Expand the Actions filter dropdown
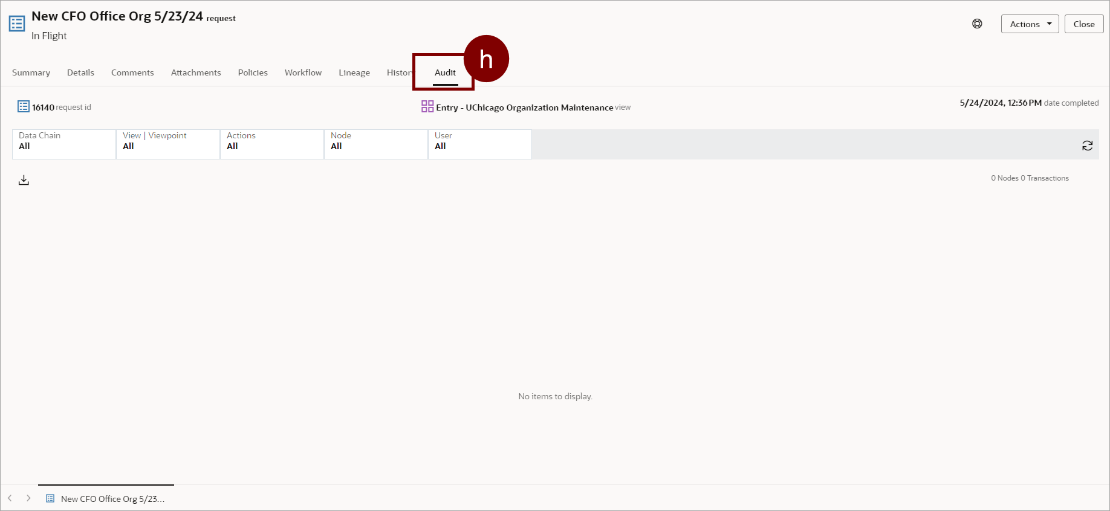The height and width of the screenshot is (511, 1110). pos(272,144)
